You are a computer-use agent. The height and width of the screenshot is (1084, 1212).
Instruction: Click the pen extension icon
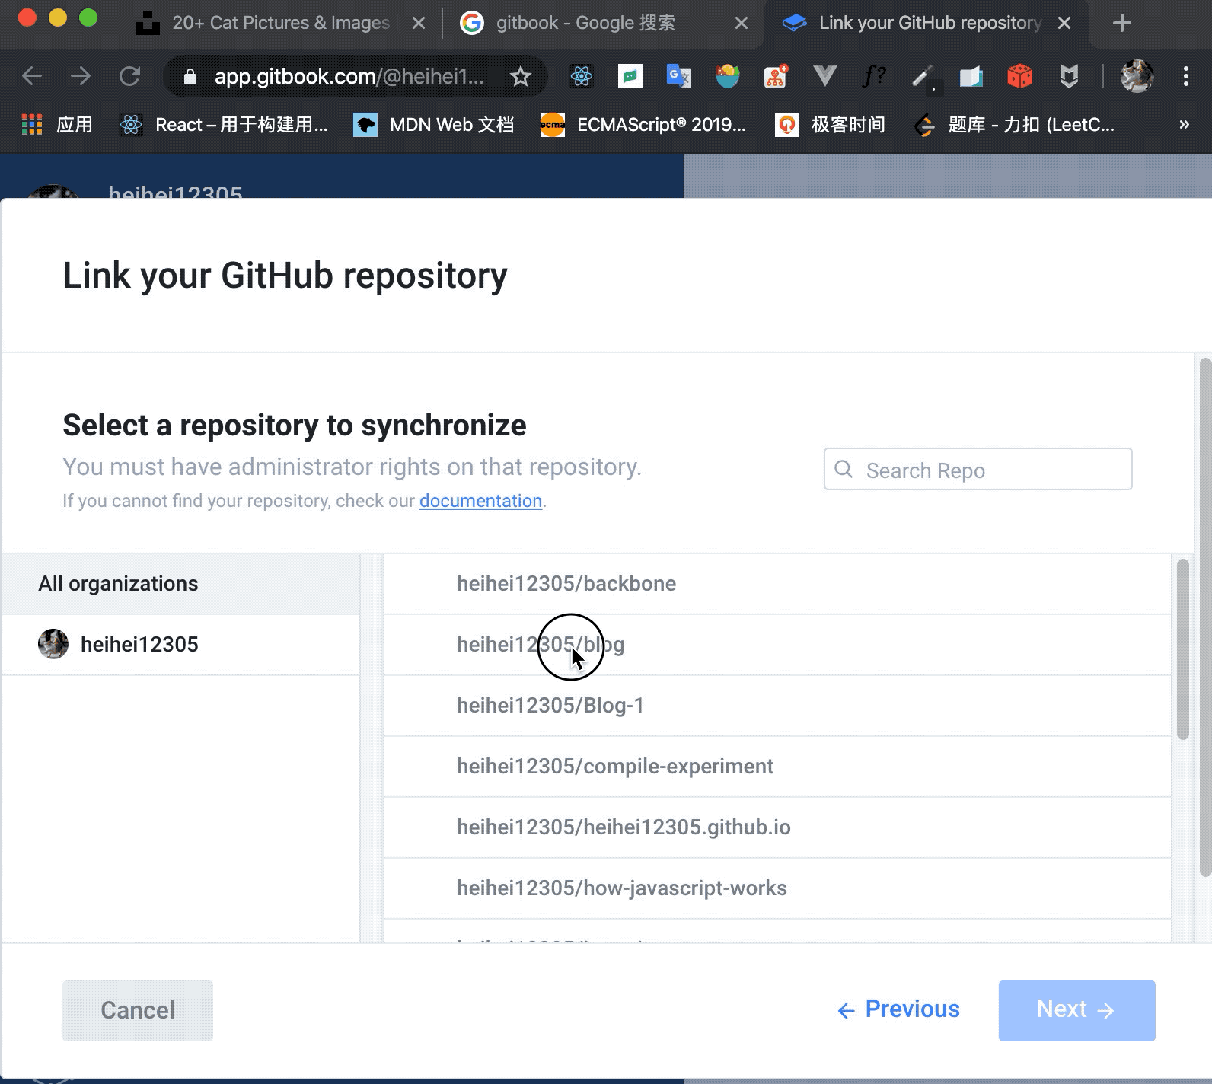[x=923, y=76]
